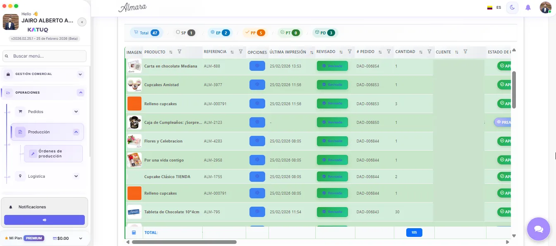The height and width of the screenshot is (246, 556).
Task: Toggle Revisado status for Carta en chocolate Mediana
Action: (x=332, y=66)
